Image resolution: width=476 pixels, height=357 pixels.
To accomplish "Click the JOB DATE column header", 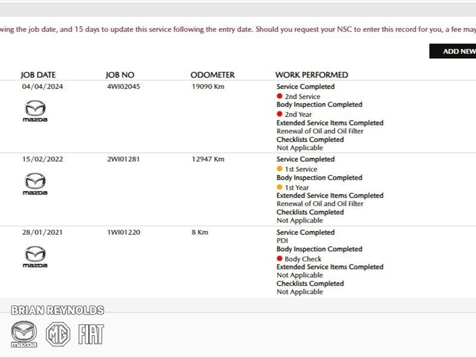I will (x=38, y=75).
